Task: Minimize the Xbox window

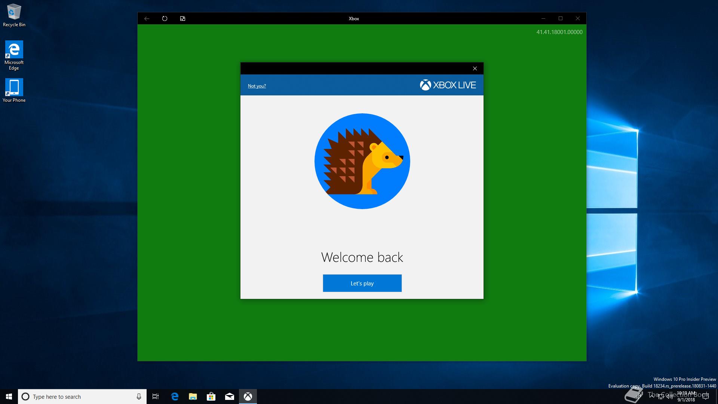Action: 543,18
